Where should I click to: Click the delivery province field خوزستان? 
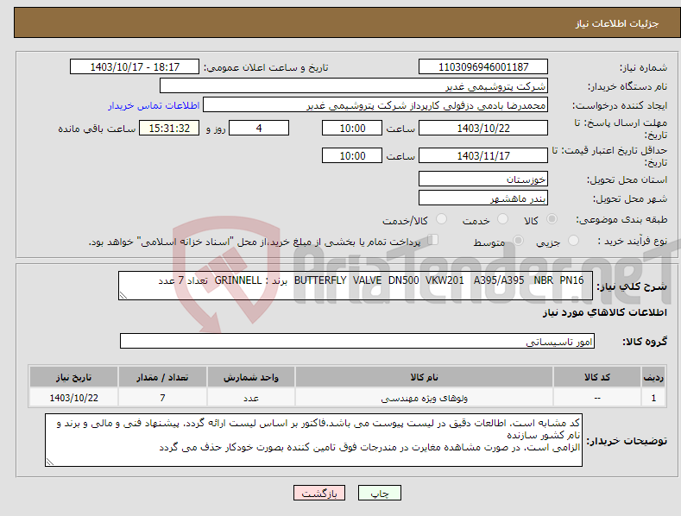click(483, 179)
